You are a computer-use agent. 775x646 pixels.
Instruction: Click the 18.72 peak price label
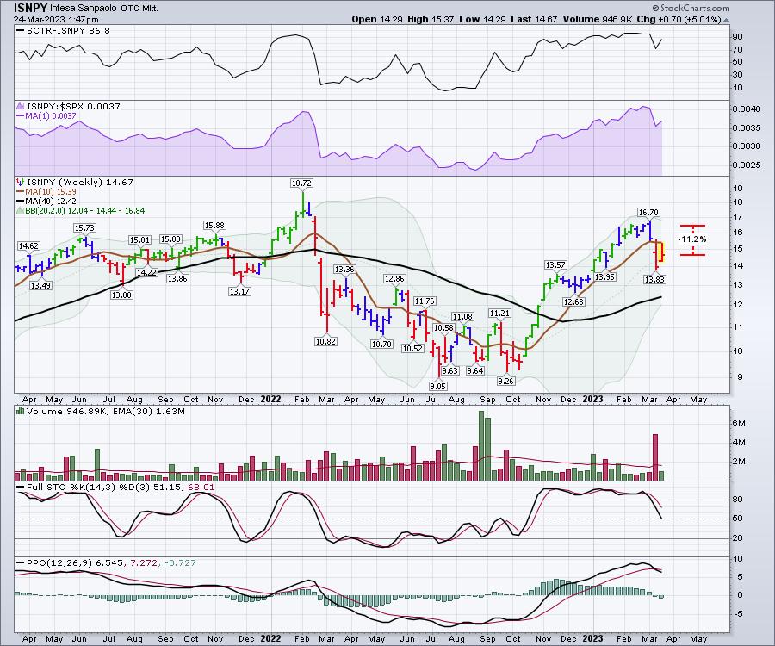(301, 183)
